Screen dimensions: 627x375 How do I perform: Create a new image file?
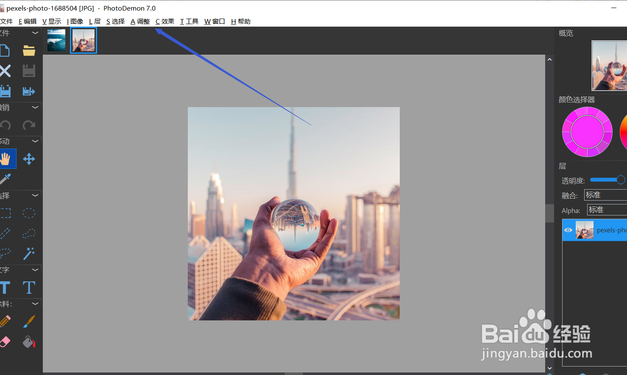(4, 51)
